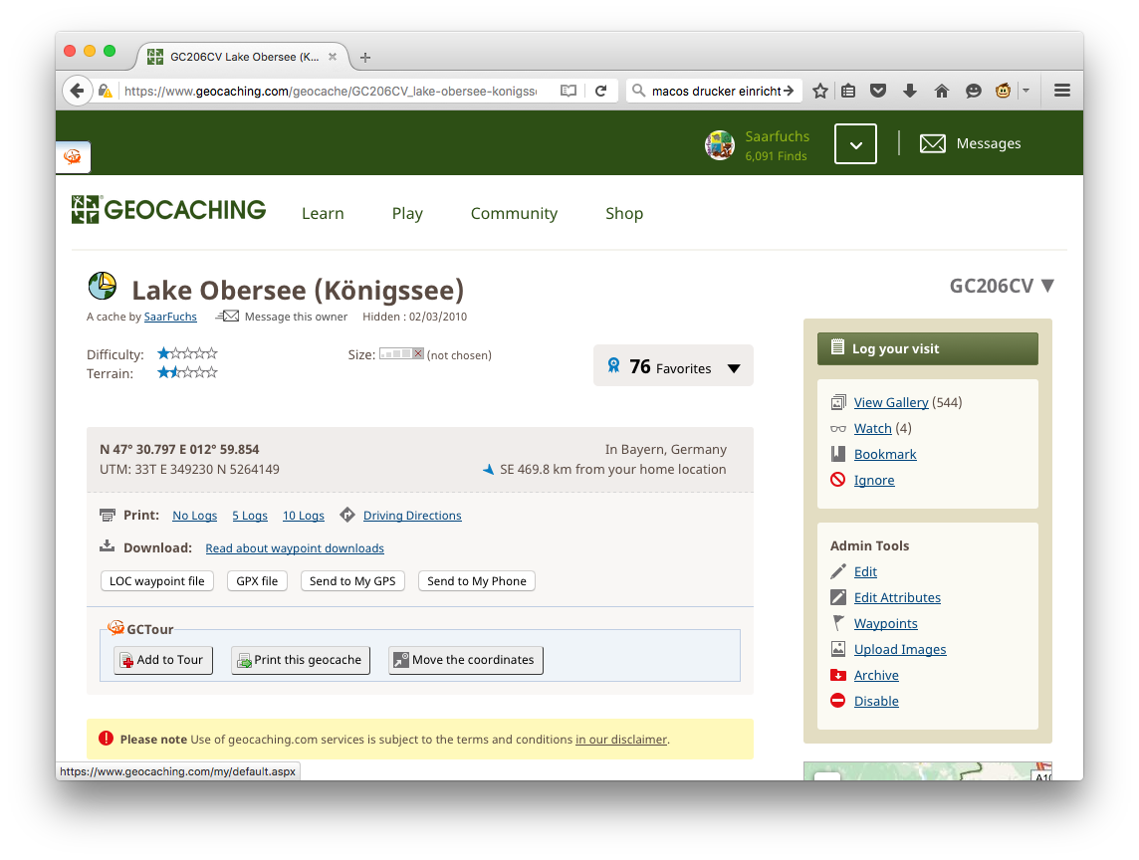Screen dimensions: 1139x860
Task: Click the Pocket toolbar icon
Action: point(878,91)
